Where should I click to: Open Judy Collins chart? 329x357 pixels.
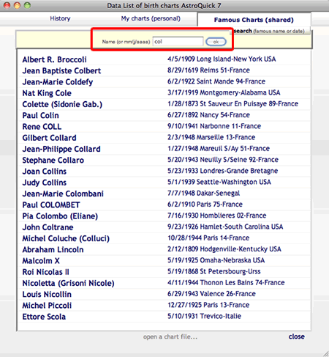(x=45, y=183)
